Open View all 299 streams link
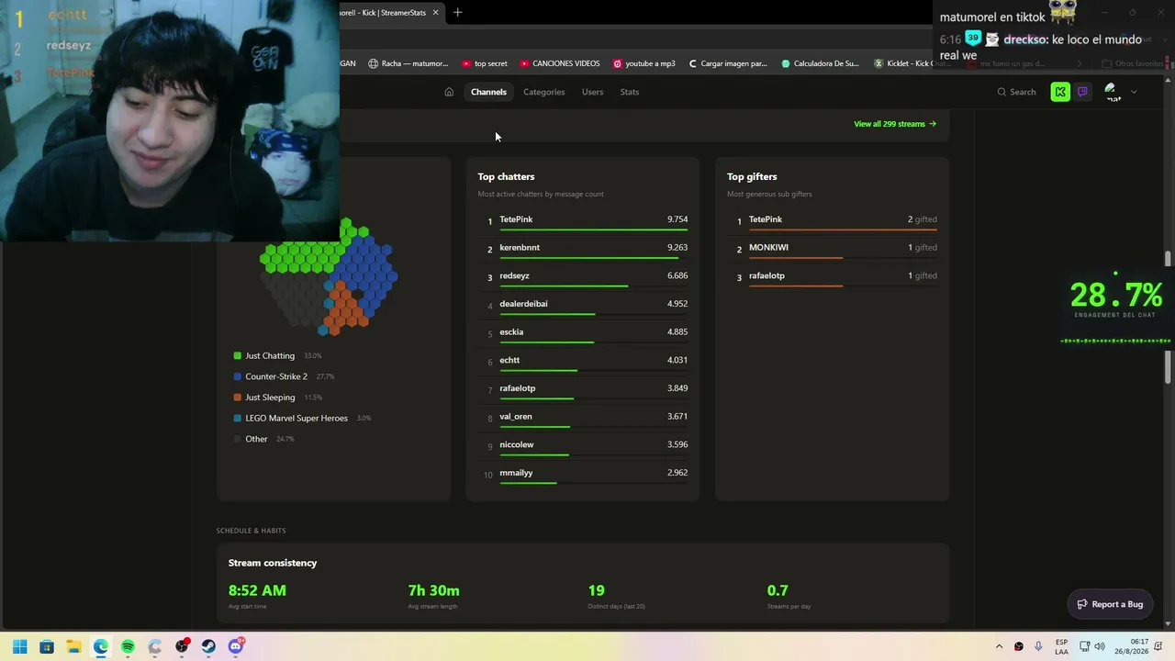This screenshot has width=1175, height=661. click(x=895, y=124)
